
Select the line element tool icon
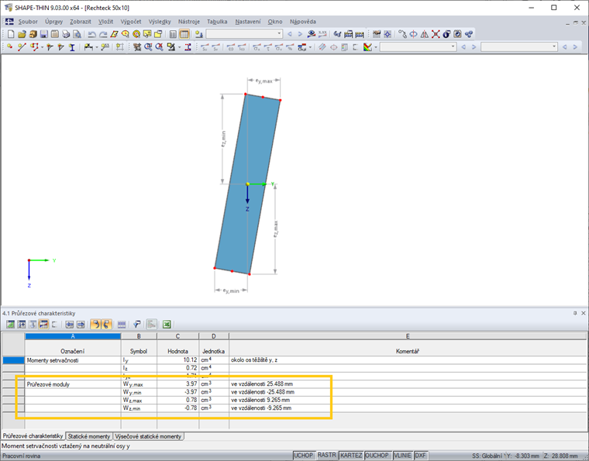[x=22, y=47]
